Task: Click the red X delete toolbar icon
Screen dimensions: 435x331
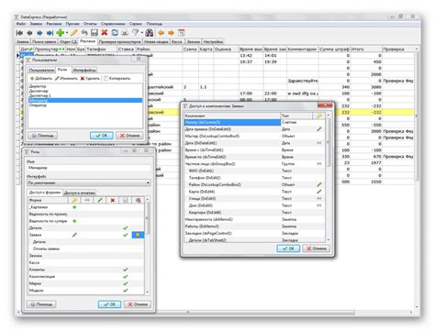Action: tap(105, 33)
